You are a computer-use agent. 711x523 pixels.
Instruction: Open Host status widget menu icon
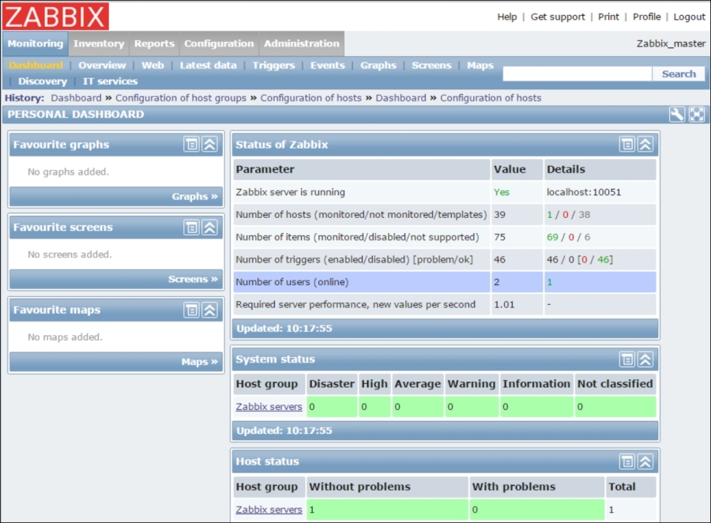[x=627, y=461]
